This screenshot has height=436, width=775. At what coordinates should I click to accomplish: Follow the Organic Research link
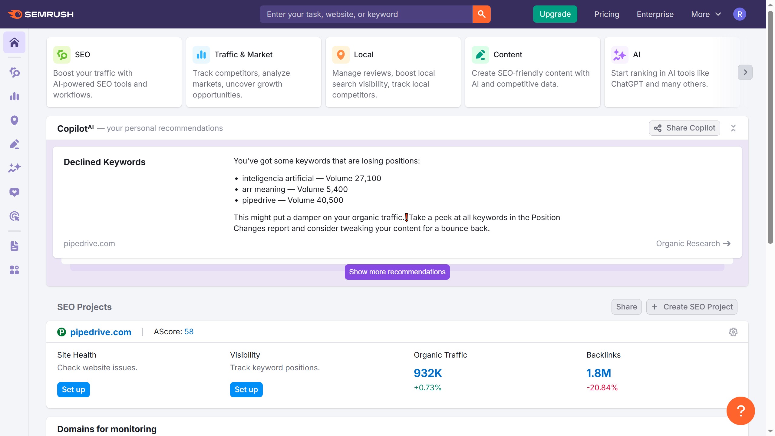click(693, 244)
